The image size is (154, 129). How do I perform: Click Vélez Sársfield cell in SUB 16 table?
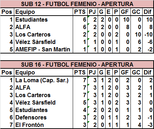43,102
